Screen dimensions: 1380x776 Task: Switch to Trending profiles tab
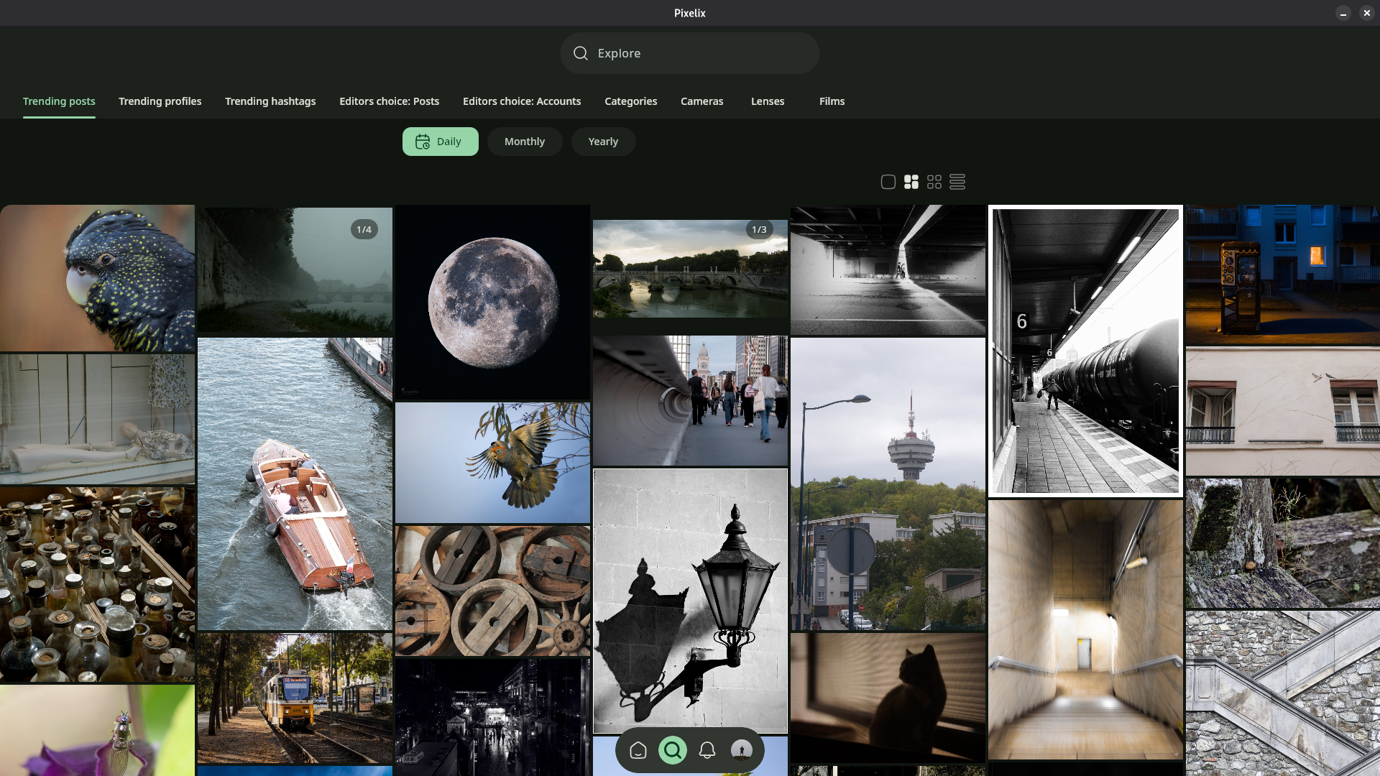(160, 101)
